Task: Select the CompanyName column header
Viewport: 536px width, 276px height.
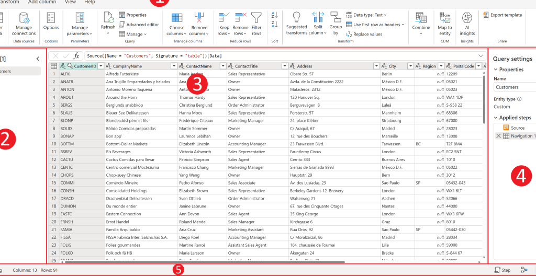Action: click(141, 66)
